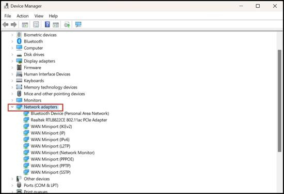Expand the Disk drives node
This screenshot has width=284, height=194.
coord(12,54)
